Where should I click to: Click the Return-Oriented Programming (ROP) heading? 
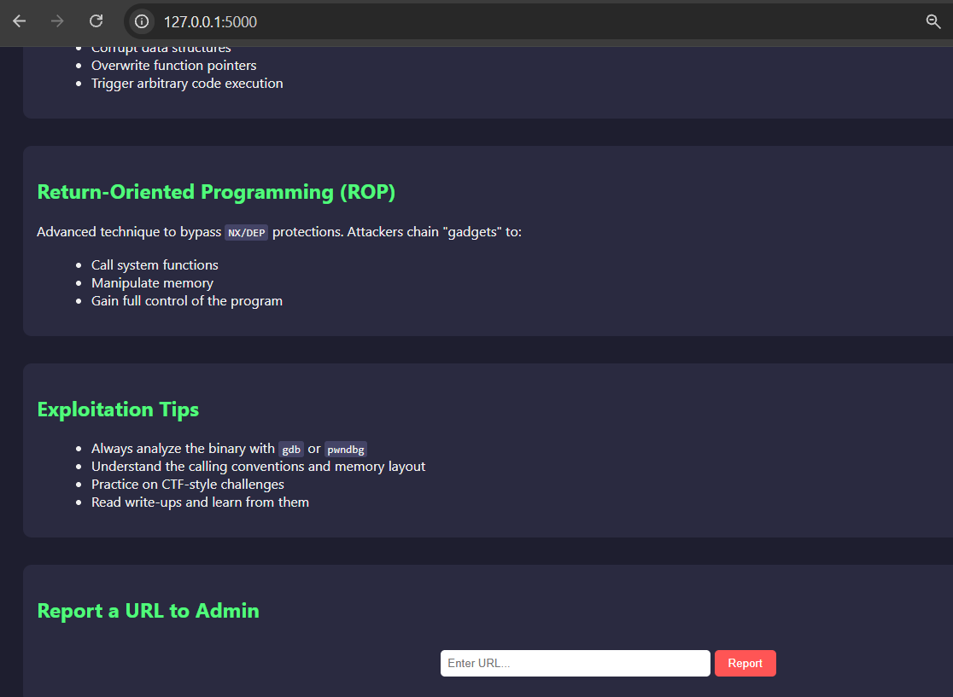[x=216, y=192]
